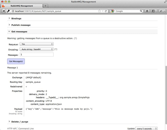Click the sample_queue routing key value

tap(33, 82)
